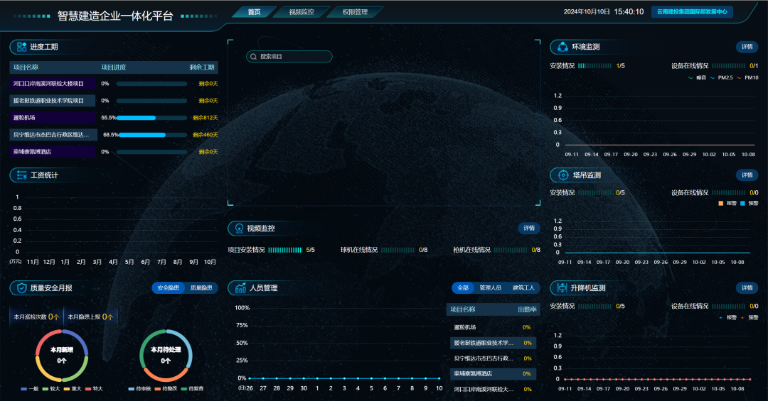Viewport: 768px width, 401px height.
Task: Click the 搜索项目 search field
Action: (x=289, y=57)
